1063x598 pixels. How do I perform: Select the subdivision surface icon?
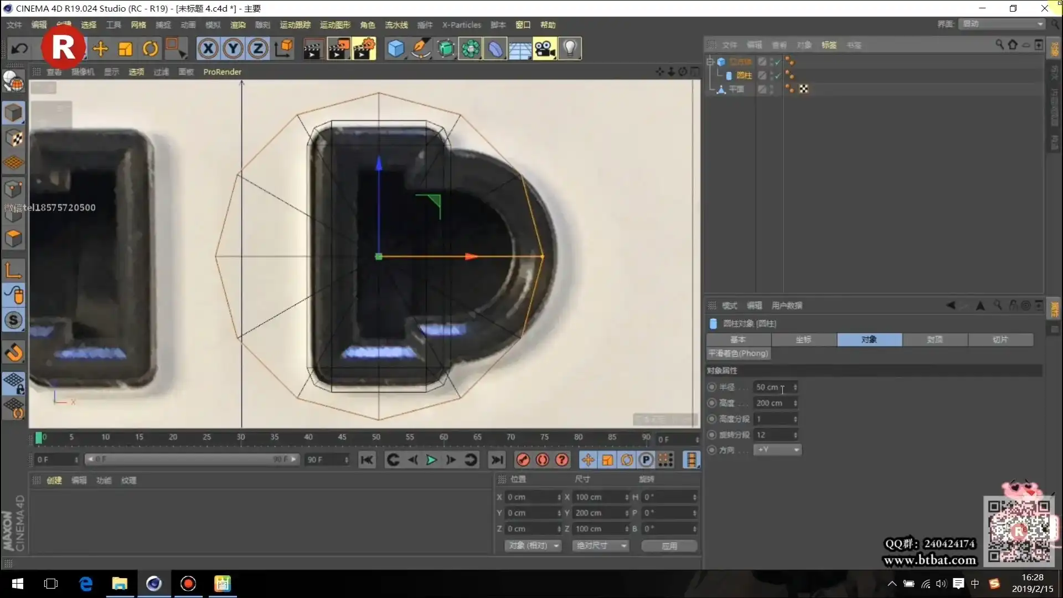point(446,48)
